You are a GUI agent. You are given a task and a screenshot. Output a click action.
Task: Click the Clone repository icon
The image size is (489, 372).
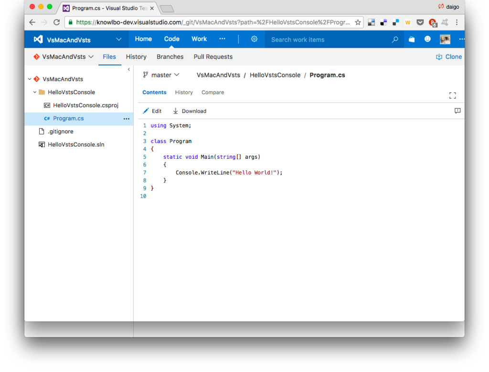click(439, 57)
